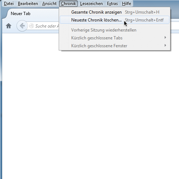Open the Hilfe menu
179x179 pixels.
pos(126,4)
